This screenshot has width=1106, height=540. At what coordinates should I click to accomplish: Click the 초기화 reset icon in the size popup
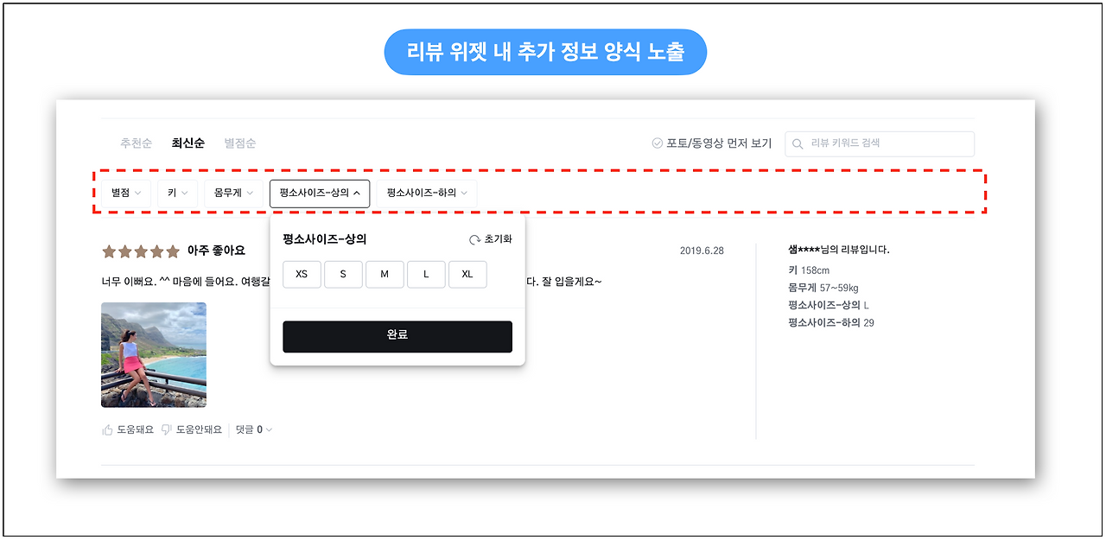[x=474, y=238]
